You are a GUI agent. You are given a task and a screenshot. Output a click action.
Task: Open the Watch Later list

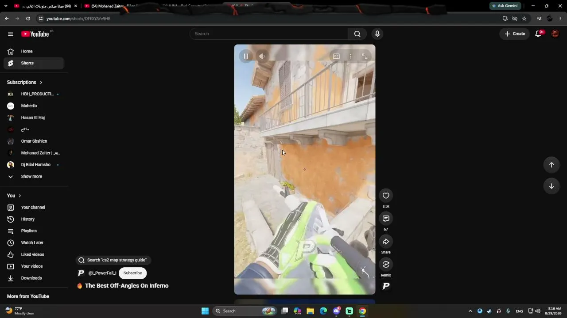(34, 243)
